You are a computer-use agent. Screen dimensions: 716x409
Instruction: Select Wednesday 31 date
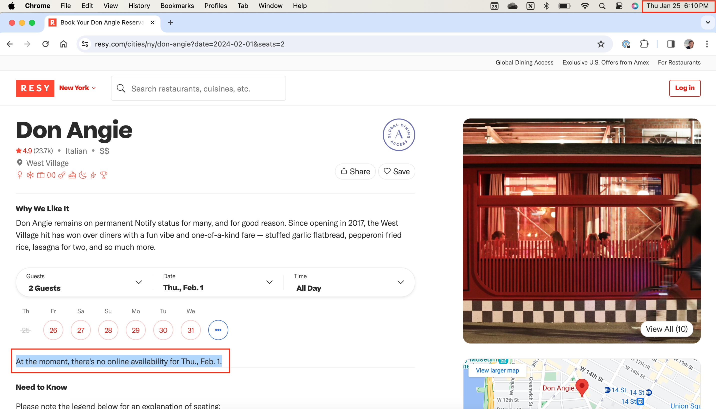point(191,330)
